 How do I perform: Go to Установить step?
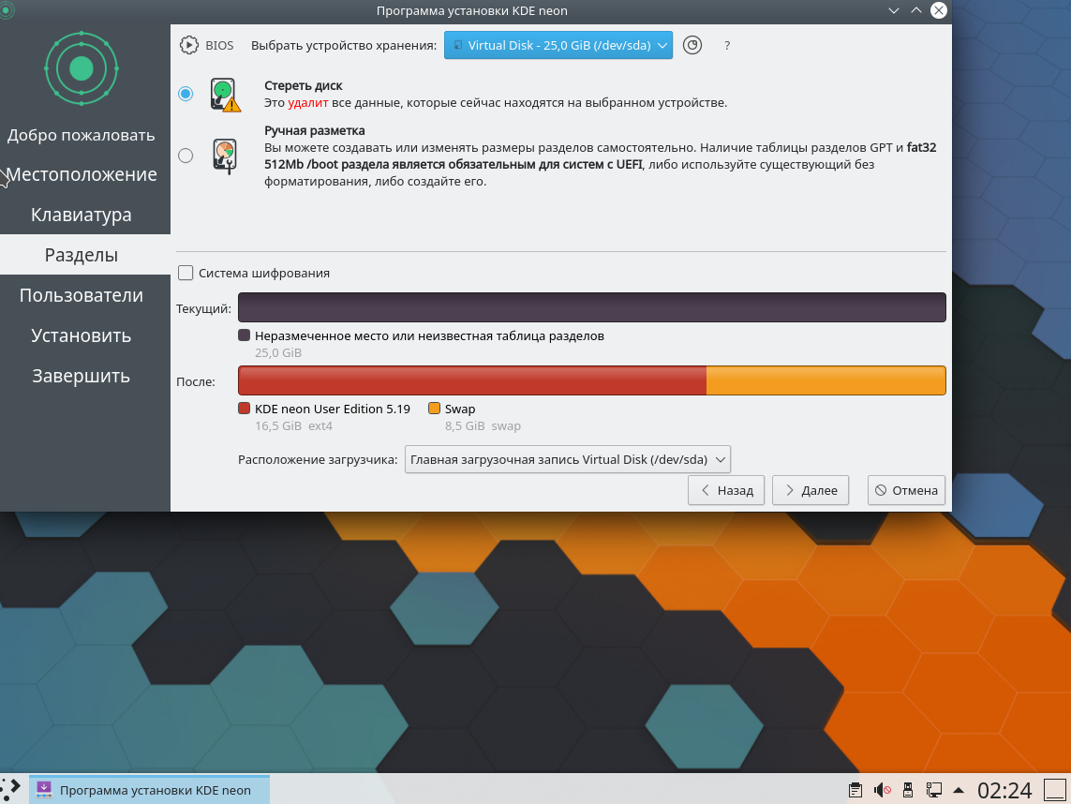coord(82,335)
